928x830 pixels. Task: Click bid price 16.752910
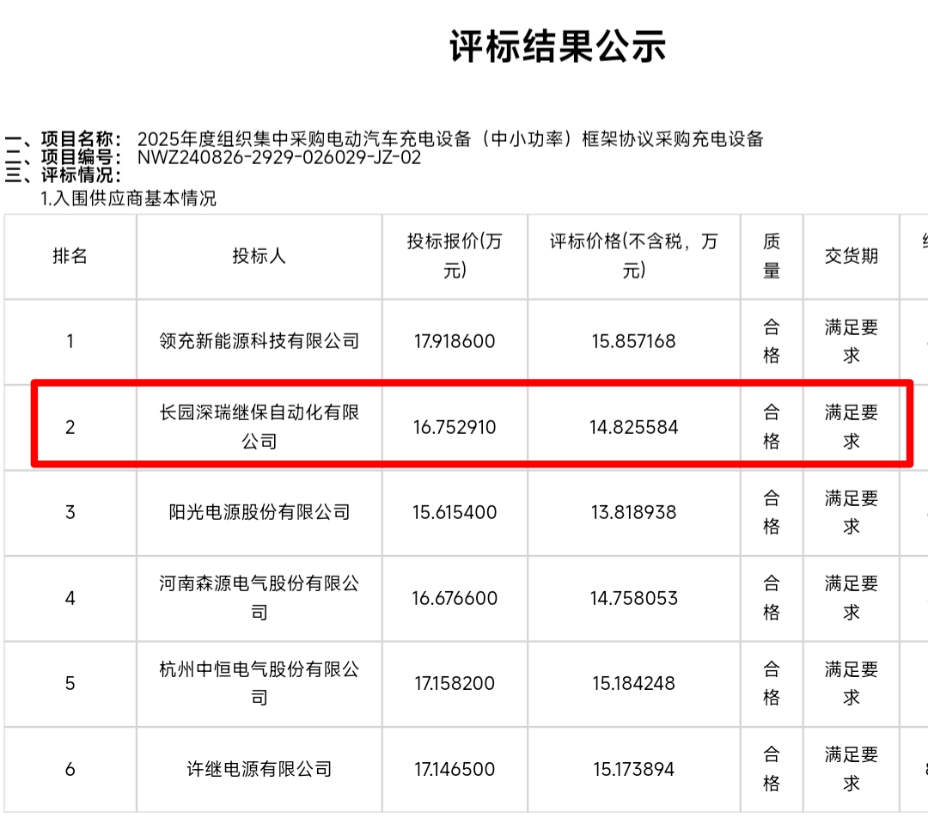(x=455, y=427)
